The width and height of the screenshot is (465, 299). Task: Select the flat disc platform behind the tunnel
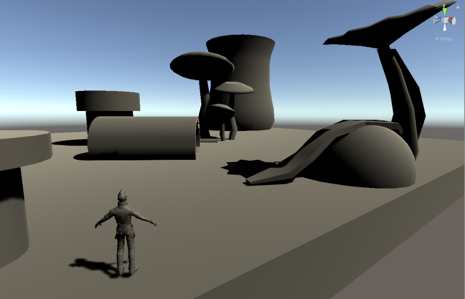108,100
